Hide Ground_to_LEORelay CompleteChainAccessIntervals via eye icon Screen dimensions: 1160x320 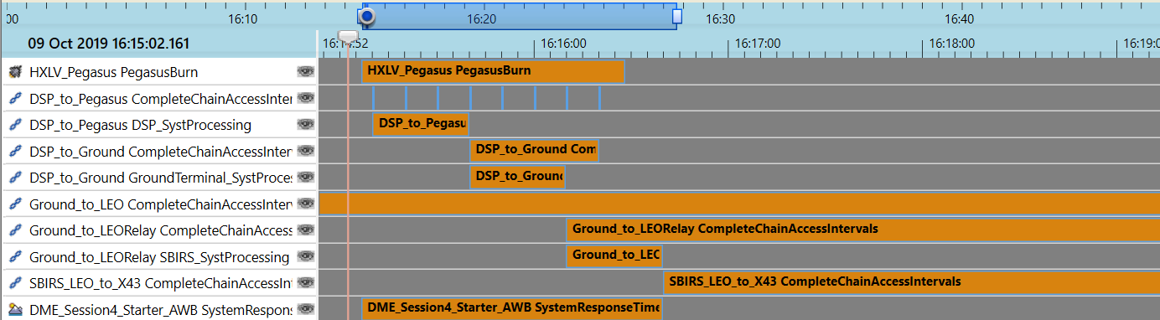[x=305, y=230]
